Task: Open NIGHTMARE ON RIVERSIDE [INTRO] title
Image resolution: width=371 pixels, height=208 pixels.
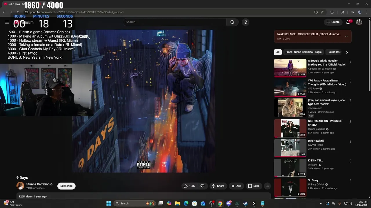Action: coord(325,123)
